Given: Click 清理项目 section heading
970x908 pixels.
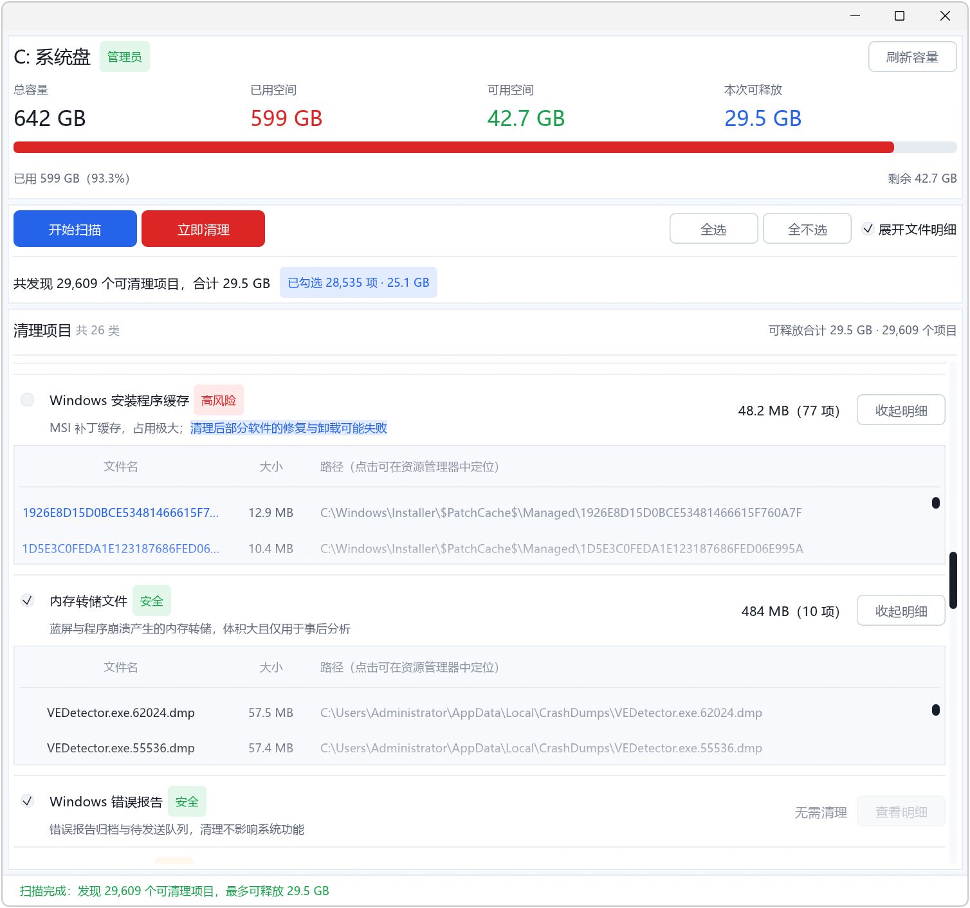Looking at the screenshot, I should [42, 330].
